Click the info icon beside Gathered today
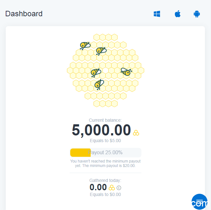This screenshot has width=211, height=210. click(119, 188)
